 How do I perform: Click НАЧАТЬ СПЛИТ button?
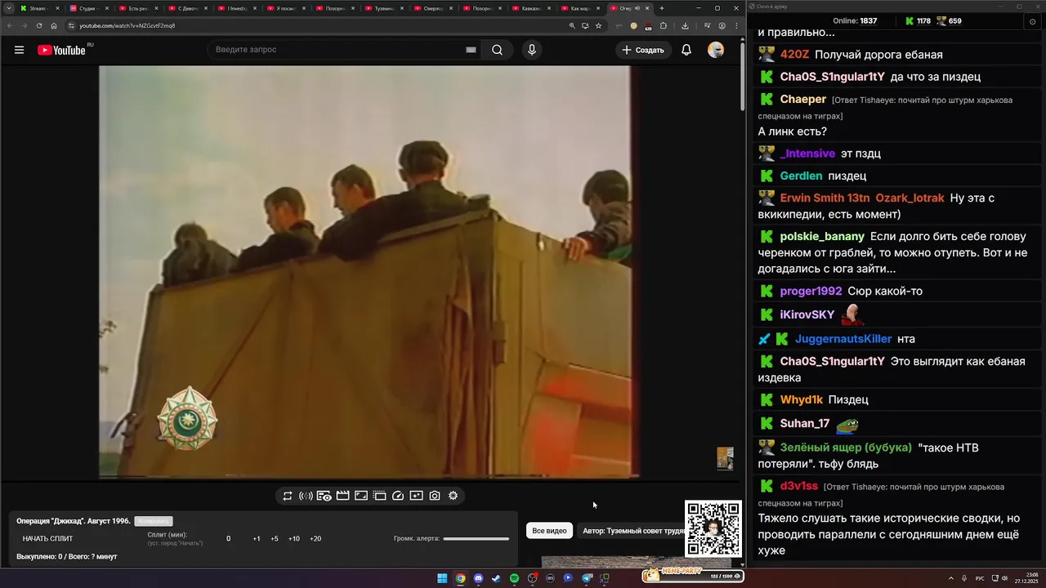(47, 539)
